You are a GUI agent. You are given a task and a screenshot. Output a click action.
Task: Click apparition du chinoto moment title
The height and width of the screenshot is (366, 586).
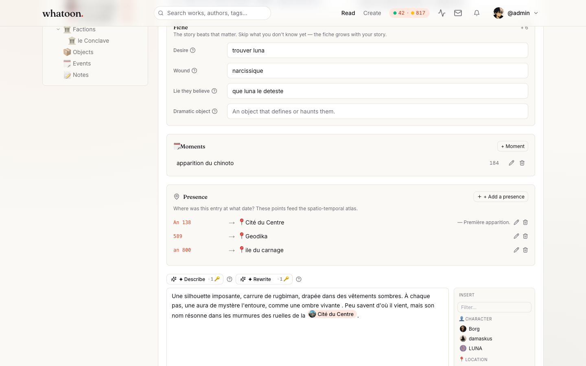click(x=205, y=163)
